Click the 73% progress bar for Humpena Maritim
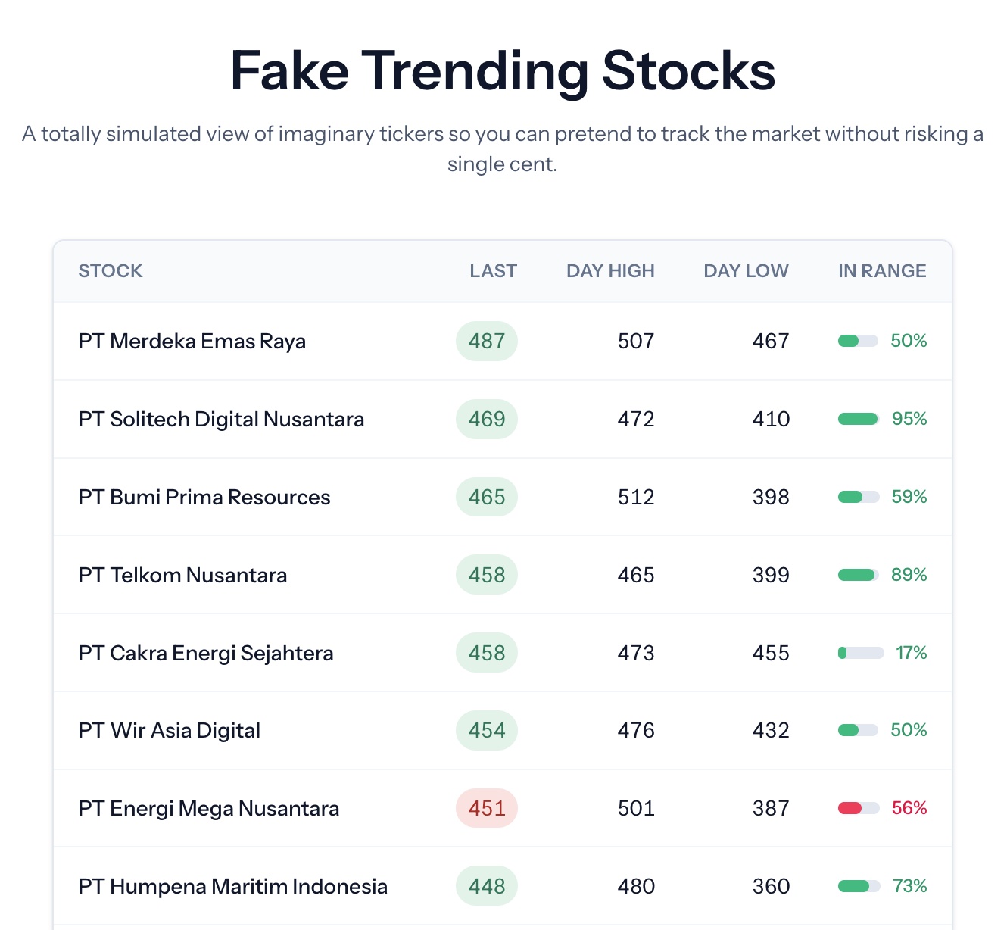The width and height of the screenshot is (1007, 930). 858,886
